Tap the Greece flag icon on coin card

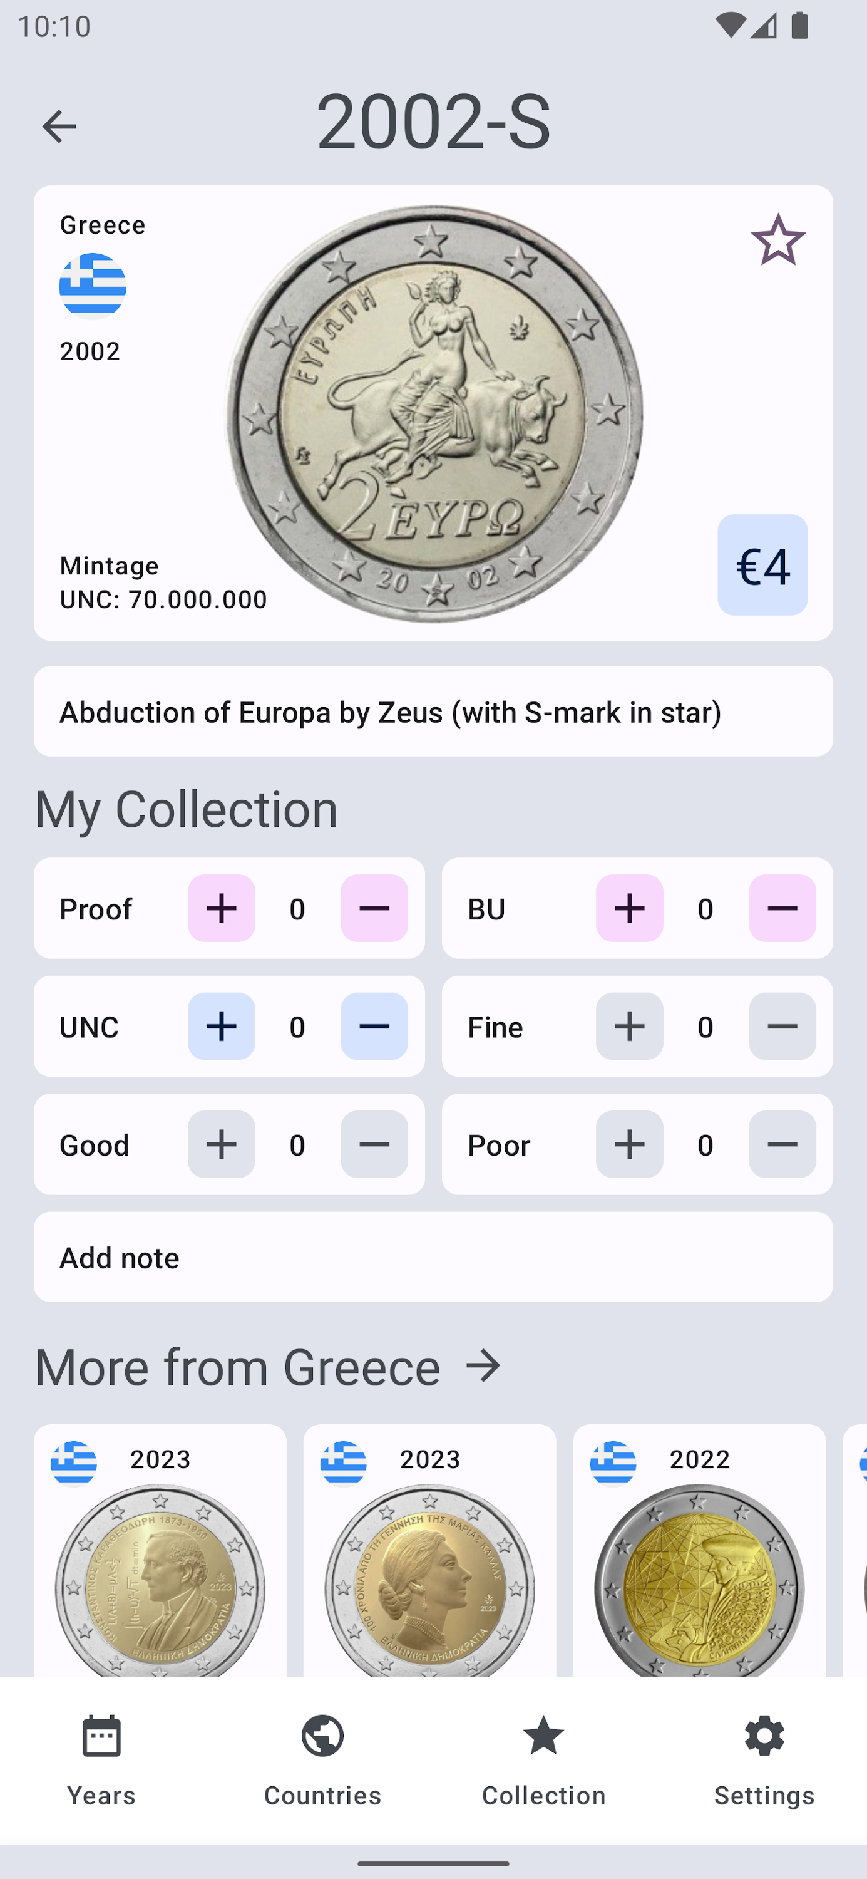(x=93, y=286)
